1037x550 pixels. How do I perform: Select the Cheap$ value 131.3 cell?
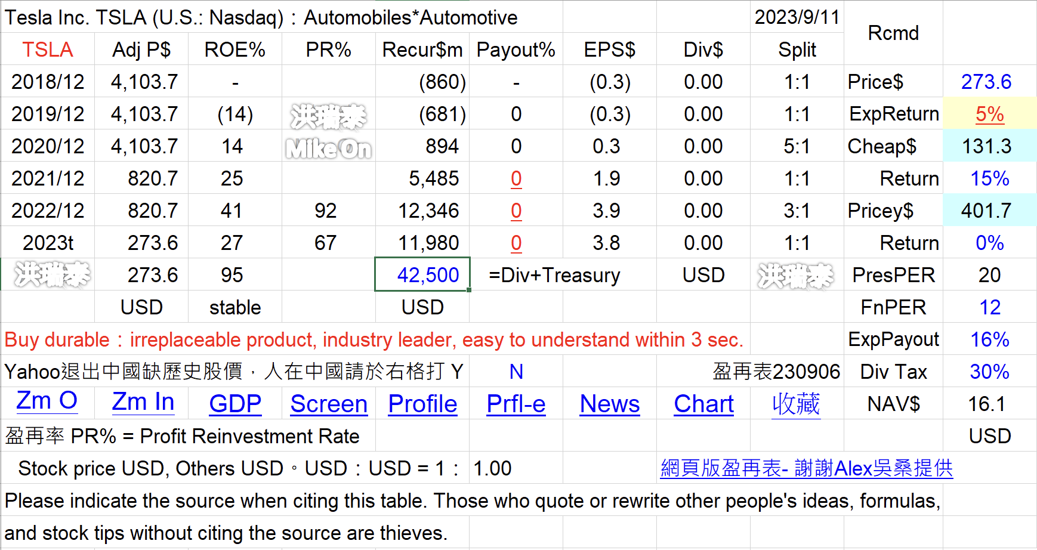[989, 146]
